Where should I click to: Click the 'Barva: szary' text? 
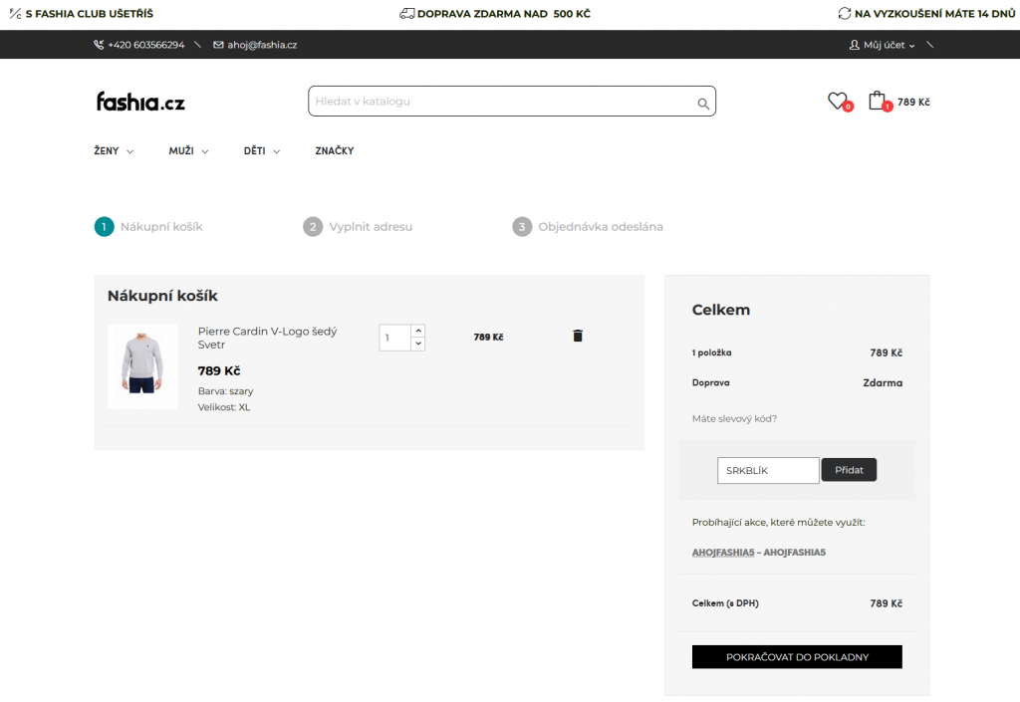(x=226, y=391)
